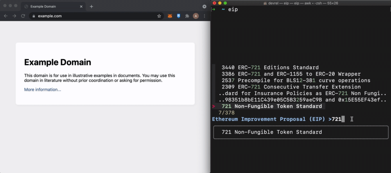Image resolution: width=391 pixels, height=173 pixels.
Task: Select 3440 ERC-721 Editions Standard row
Action: 270,67
